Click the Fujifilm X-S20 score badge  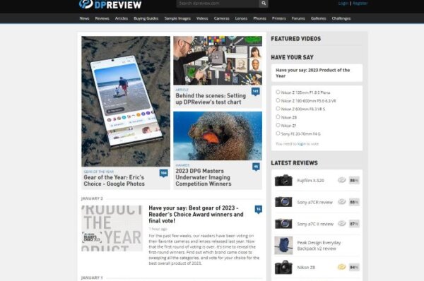click(x=354, y=180)
